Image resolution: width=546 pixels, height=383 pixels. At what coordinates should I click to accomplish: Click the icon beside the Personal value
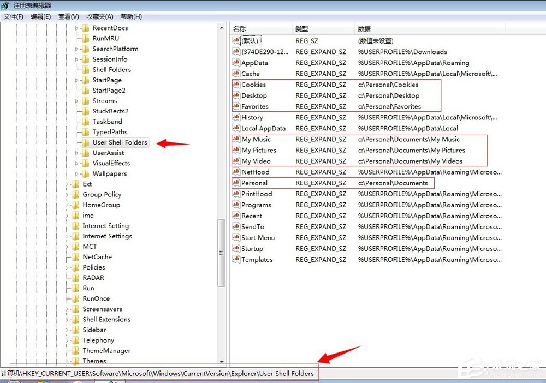point(237,183)
